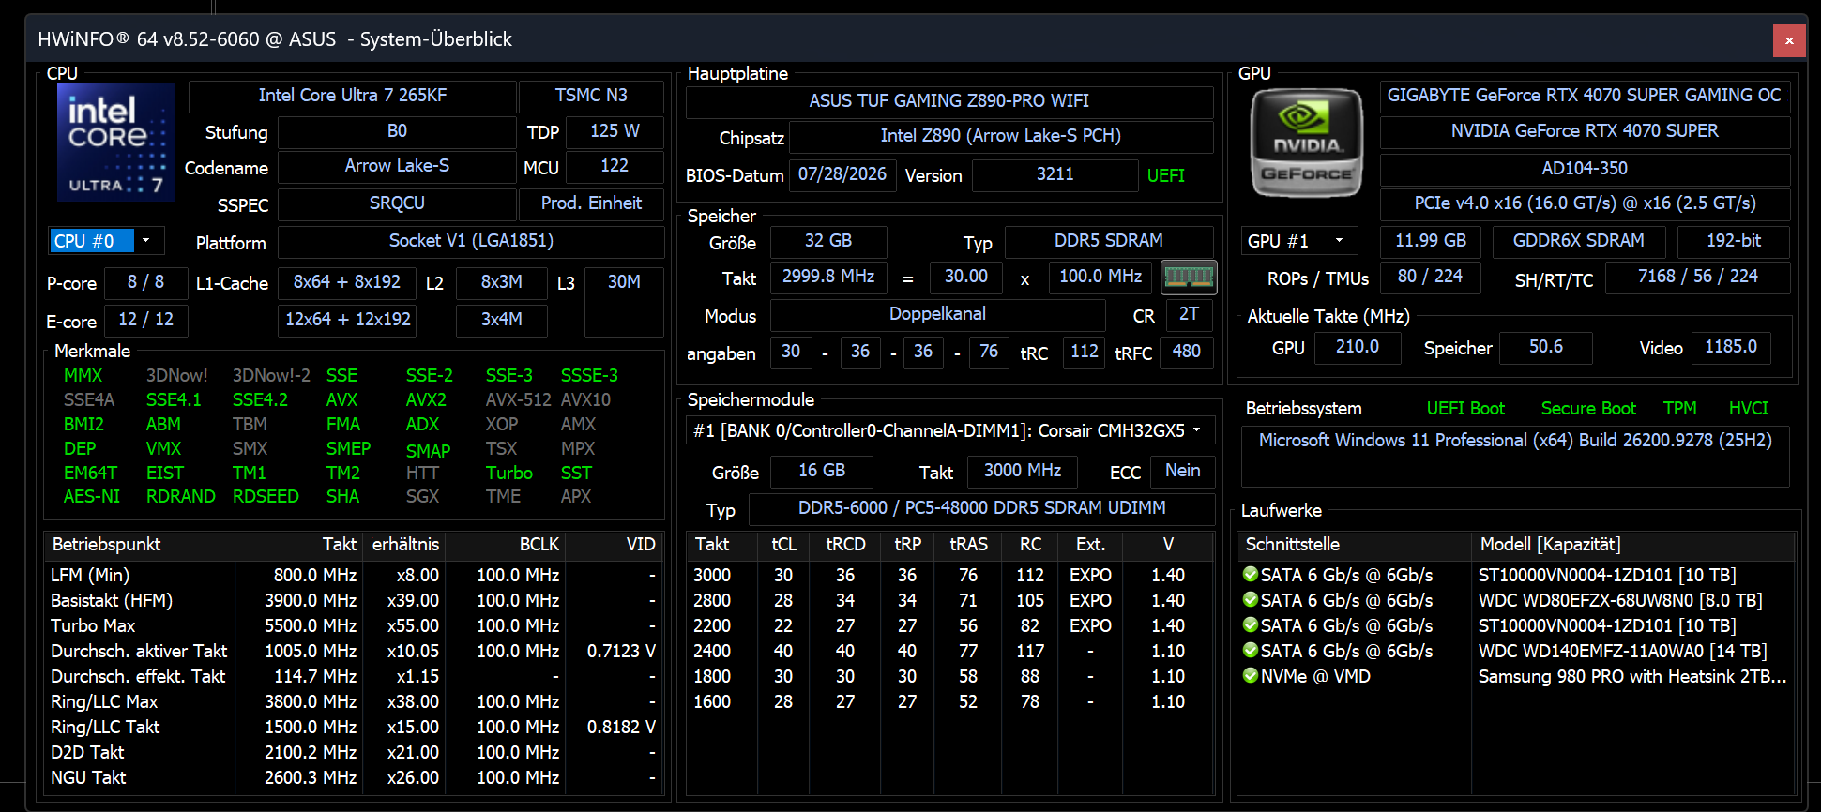
Task: Click the Video clock 1185.0 value
Action: [x=1731, y=347]
